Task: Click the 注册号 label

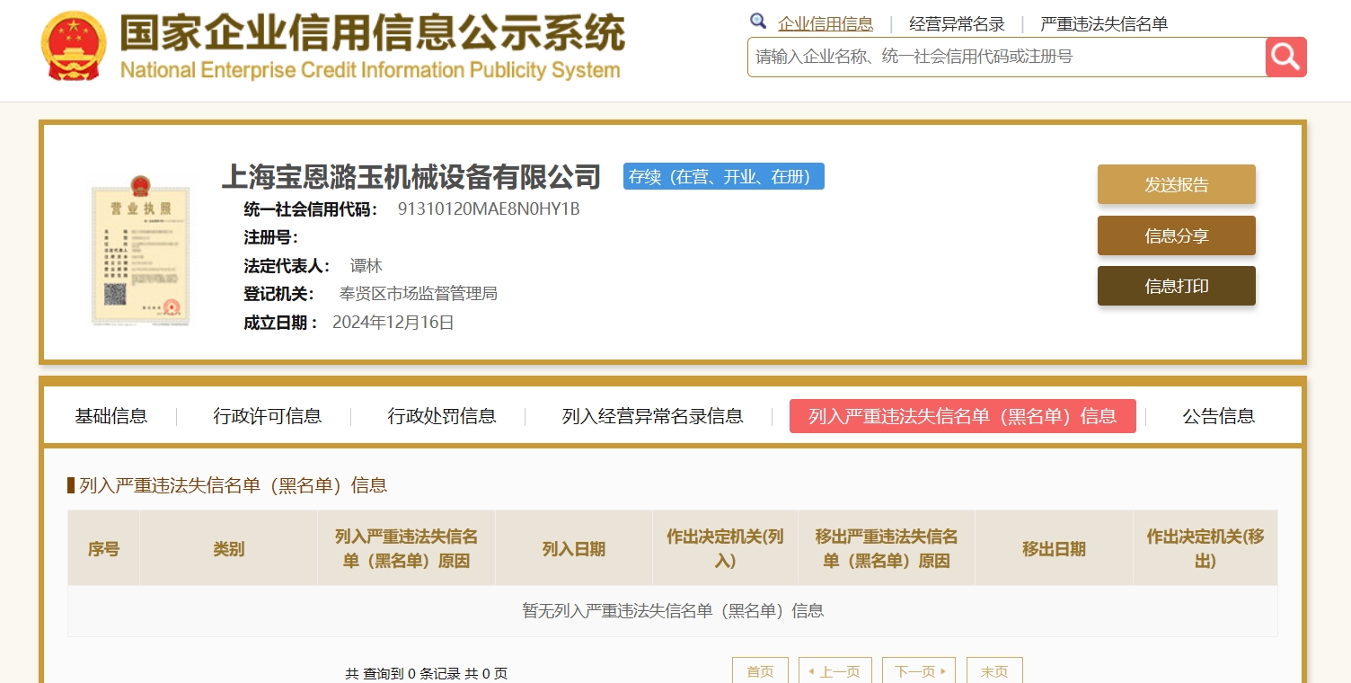Action: coord(271,238)
